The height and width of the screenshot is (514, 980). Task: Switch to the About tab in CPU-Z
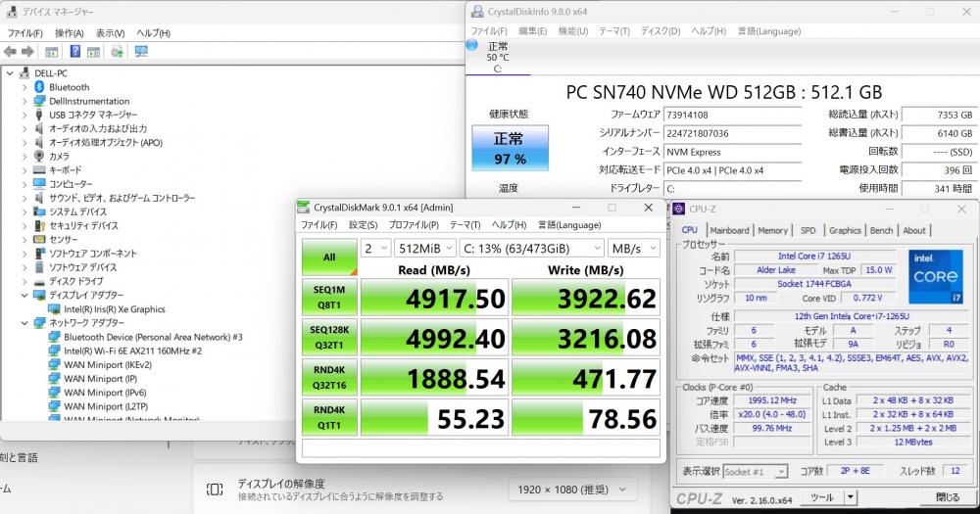(x=913, y=230)
